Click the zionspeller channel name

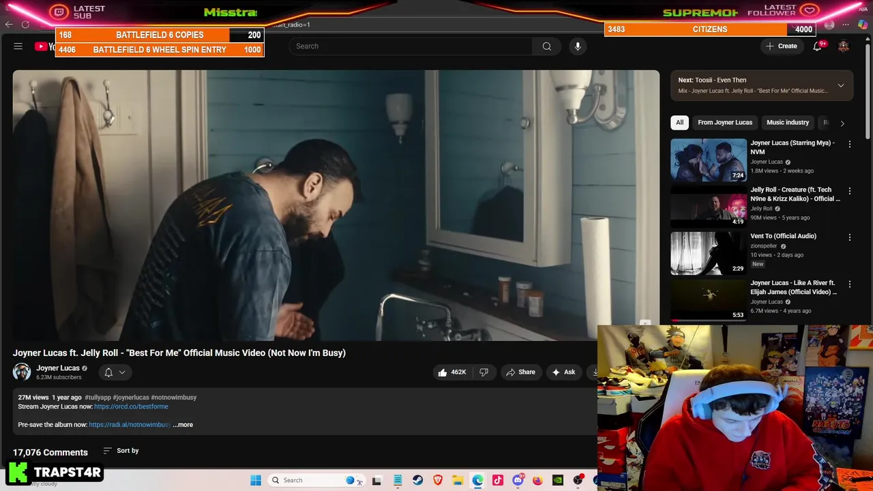click(764, 246)
